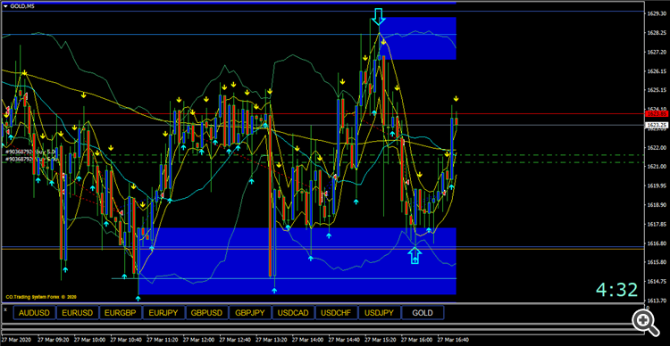Screen dimensions: 670x346
Task: Click the magnifier zoom icon
Action: click(645, 321)
